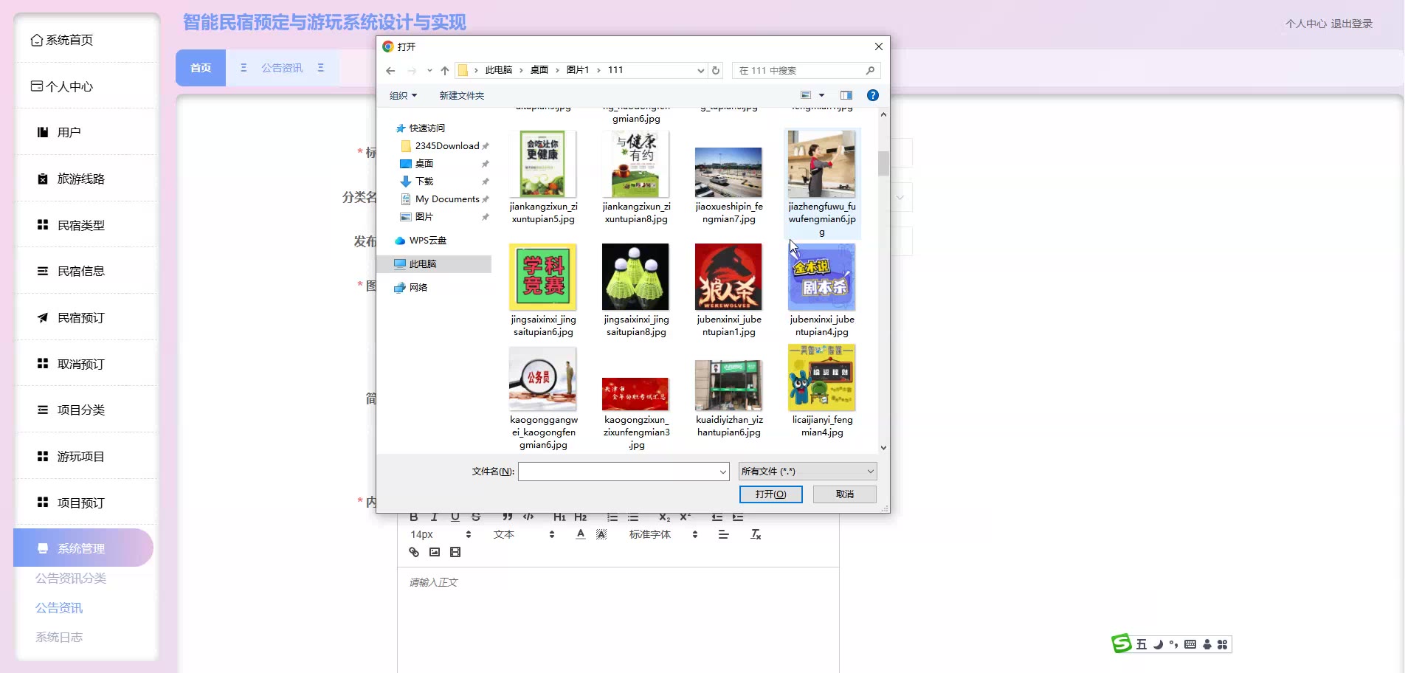Open the 组织 dropdown menu
Viewport: 1405px width, 673px height.
403,95
